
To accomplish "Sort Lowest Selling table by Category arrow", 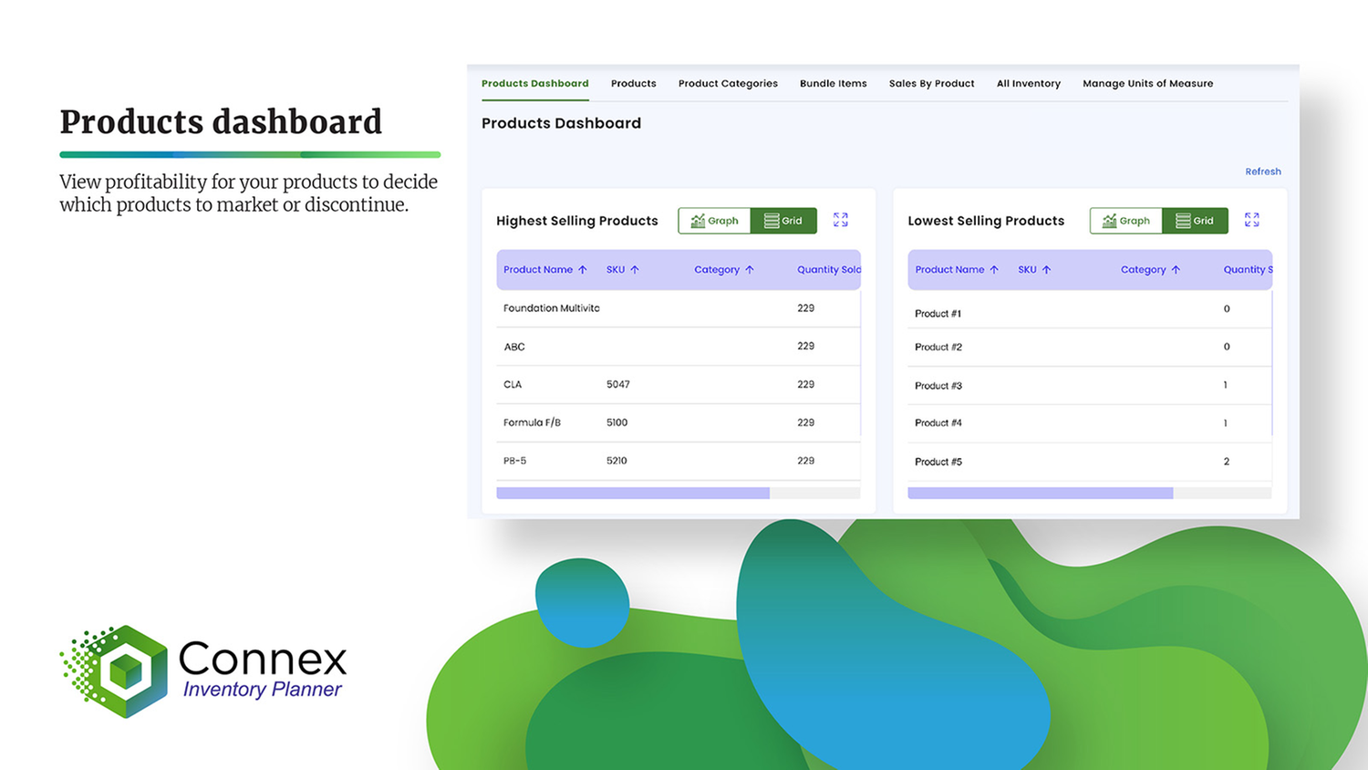I will coord(1176,270).
